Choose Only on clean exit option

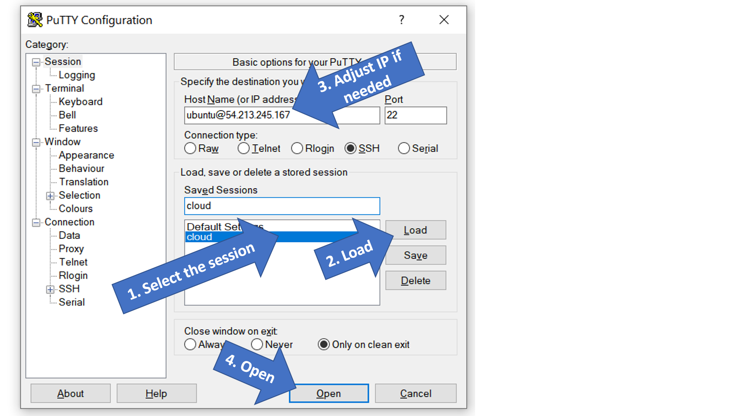[324, 344]
